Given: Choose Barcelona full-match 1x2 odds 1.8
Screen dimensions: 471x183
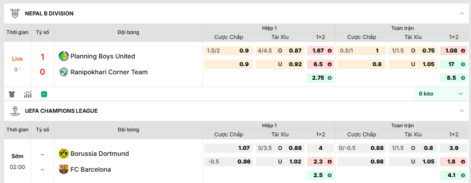Looking at the screenshot, I should click(x=454, y=161).
